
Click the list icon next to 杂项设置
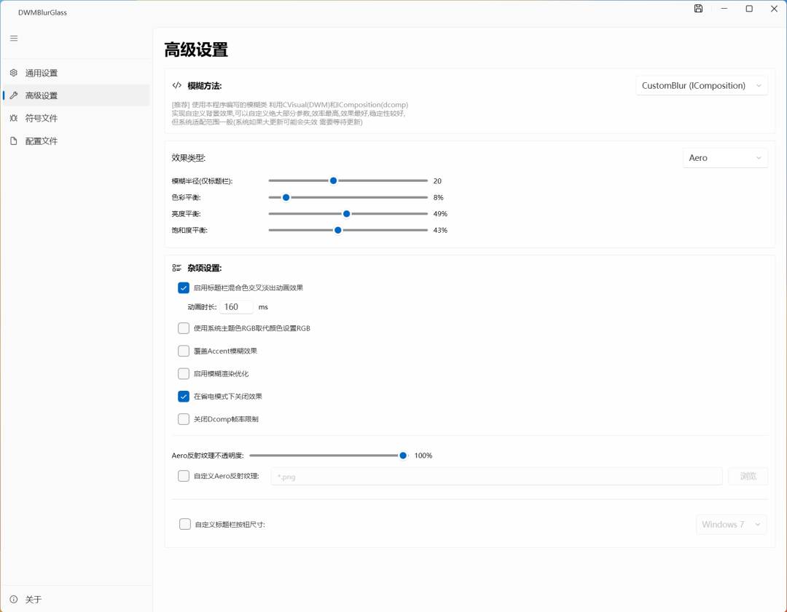tap(176, 267)
